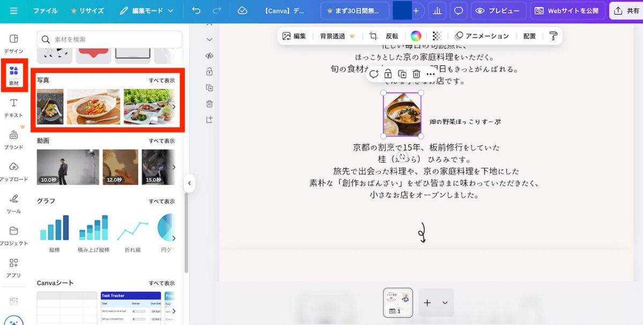Open the rainbow color picker circle
This screenshot has width=643, height=325.
(416, 36)
